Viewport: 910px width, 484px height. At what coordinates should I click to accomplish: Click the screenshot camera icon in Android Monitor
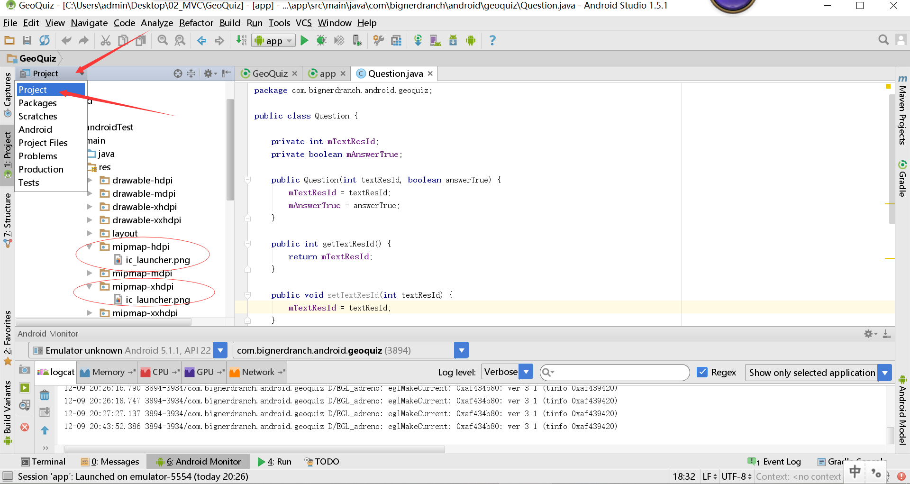tap(25, 370)
